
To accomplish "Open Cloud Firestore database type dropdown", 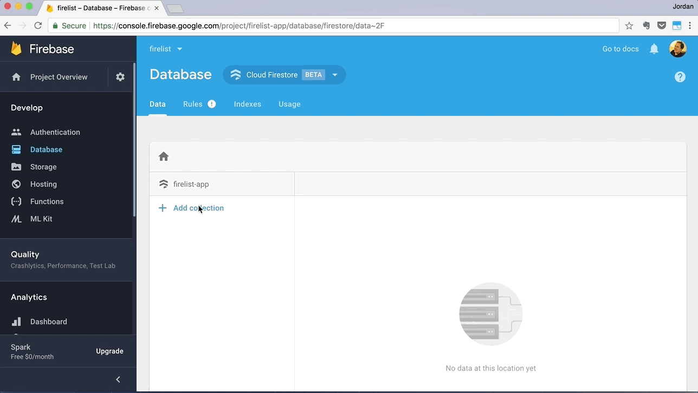I will [335, 75].
